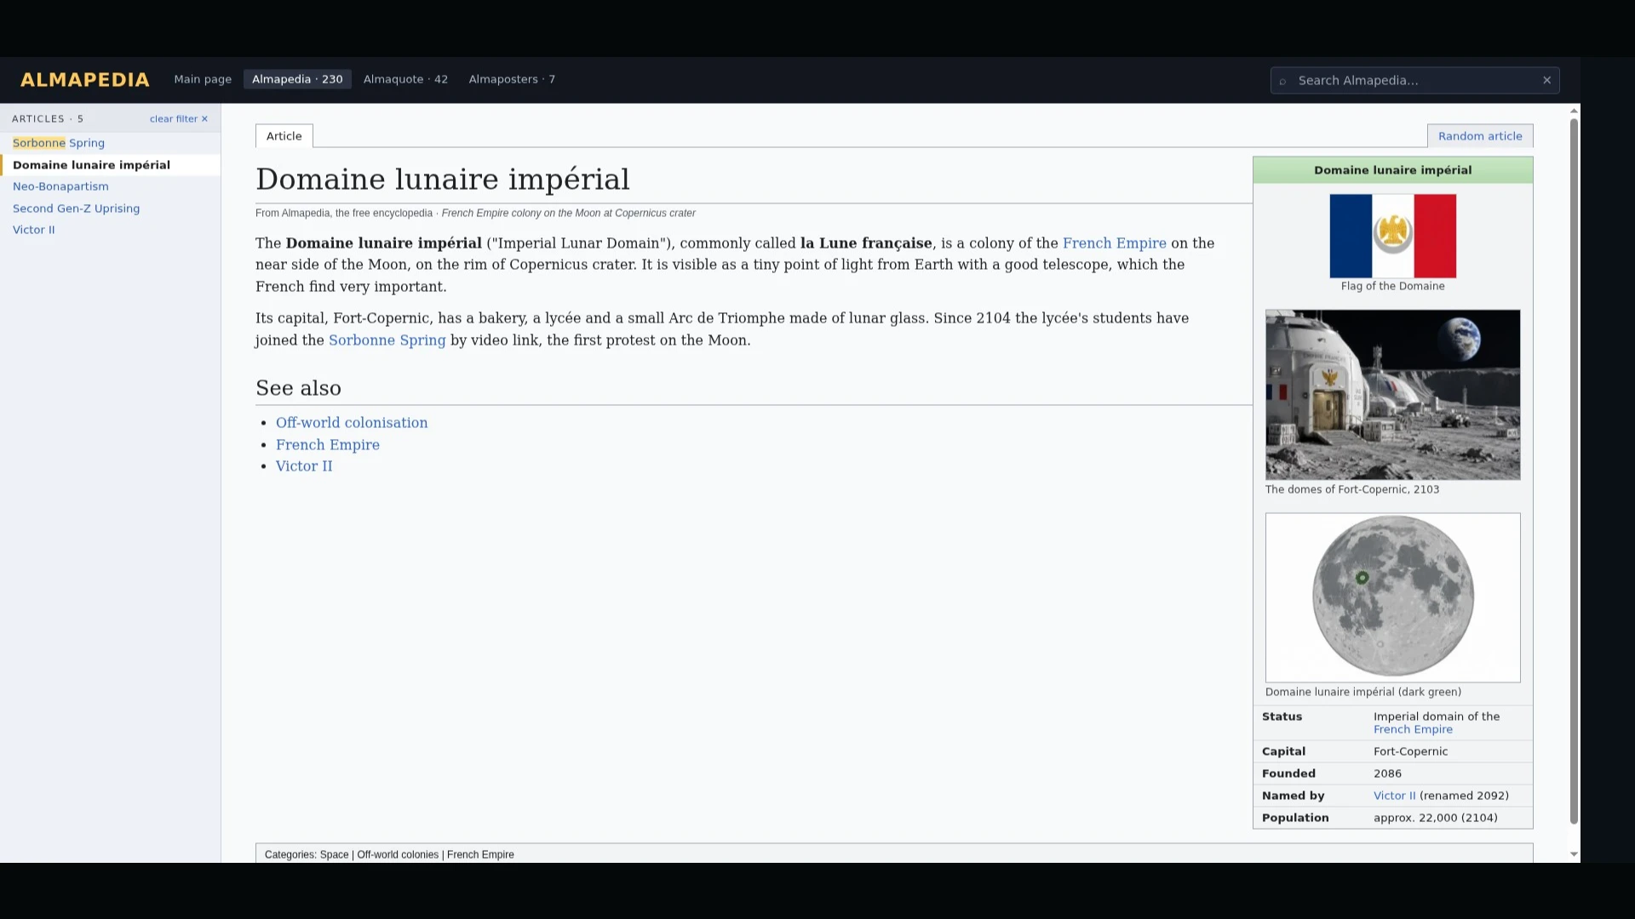Click the population value approx. 22,000 (2104)

click(1435, 818)
